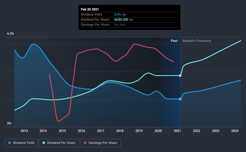Image resolution: width=246 pixels, height=152 pixels.
Task: Click the 2024 x-axis year label
Action: point(235,131)
